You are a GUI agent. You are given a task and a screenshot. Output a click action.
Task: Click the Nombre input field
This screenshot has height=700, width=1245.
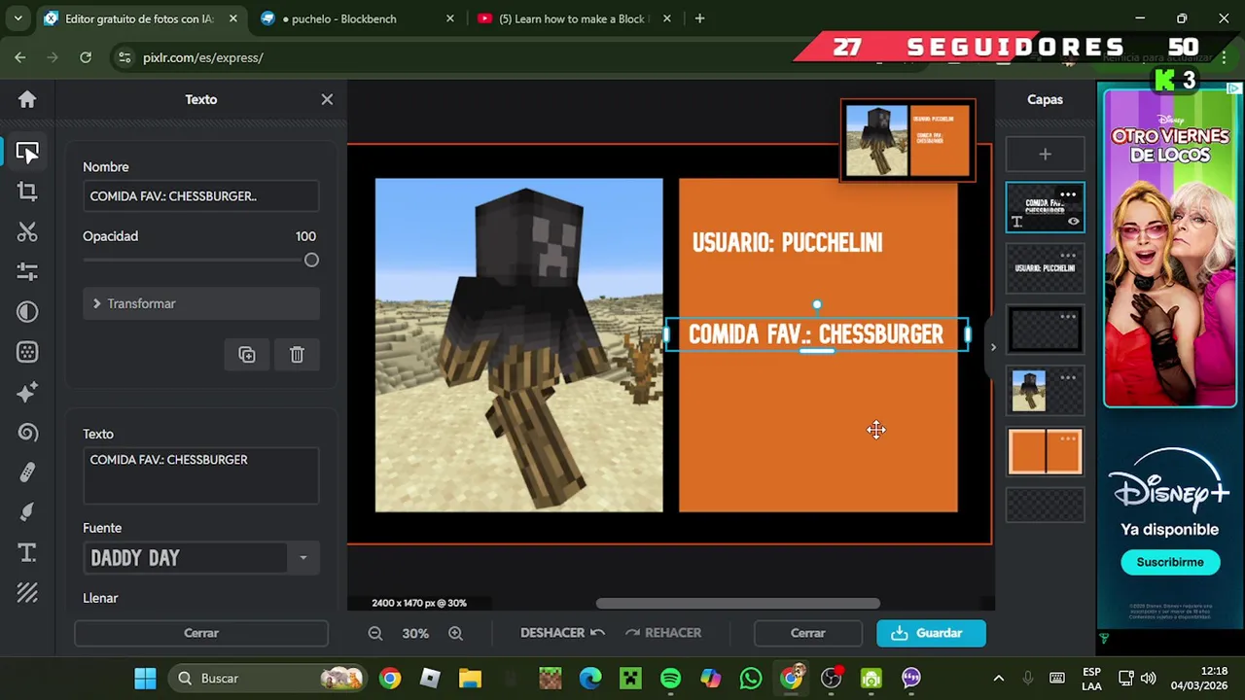click(x=201, y=196)
